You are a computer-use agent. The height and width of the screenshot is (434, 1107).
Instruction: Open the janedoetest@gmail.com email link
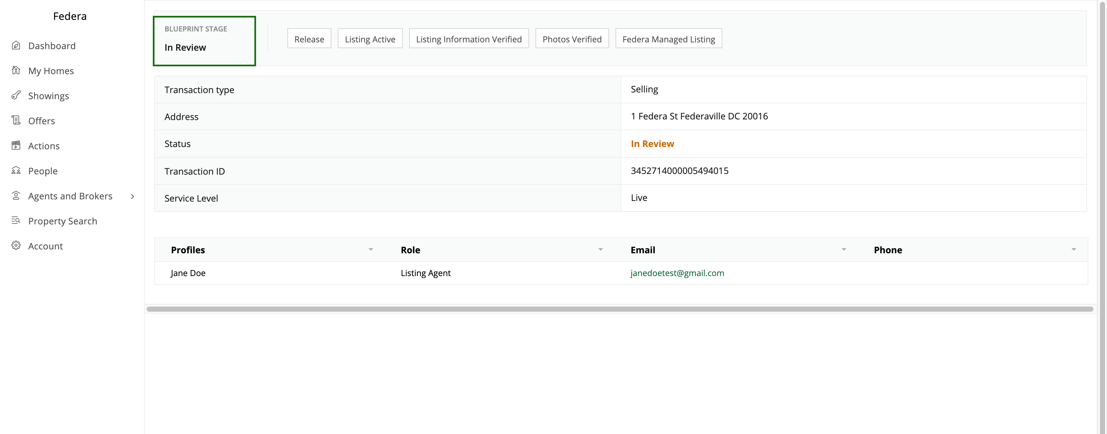(x=677, y=273)
